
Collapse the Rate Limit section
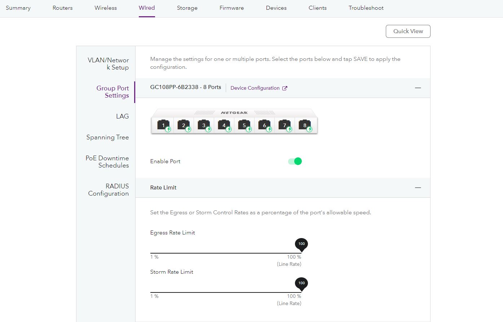(x=418, y=188)
